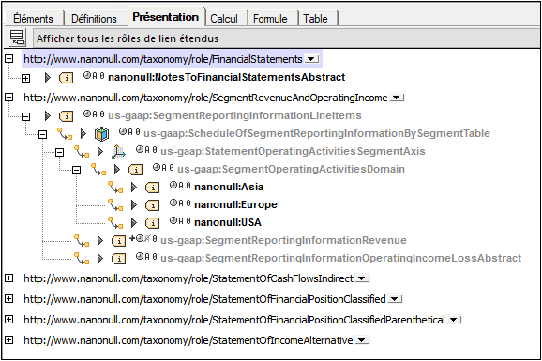Collapse the ScheduleOfSegmentReportingInformationBySegmentTable node

click(42, 134)
